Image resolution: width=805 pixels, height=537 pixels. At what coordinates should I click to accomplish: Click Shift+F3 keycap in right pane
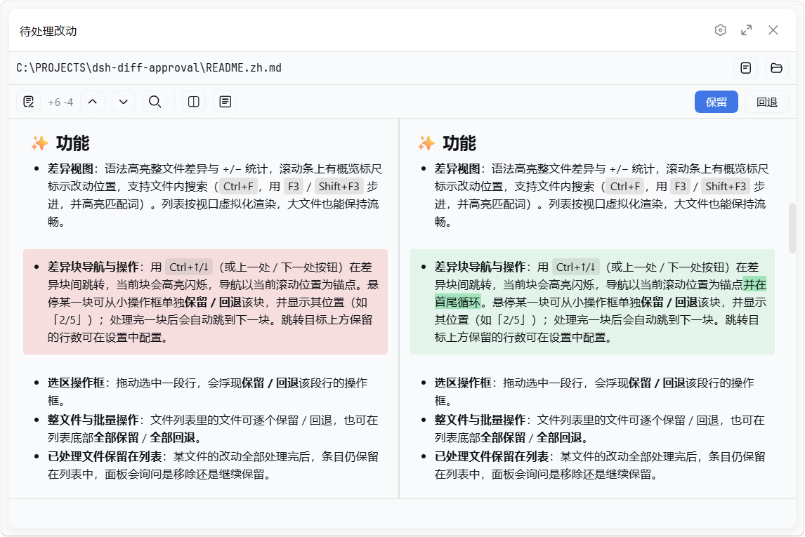[x=726, y=186]
